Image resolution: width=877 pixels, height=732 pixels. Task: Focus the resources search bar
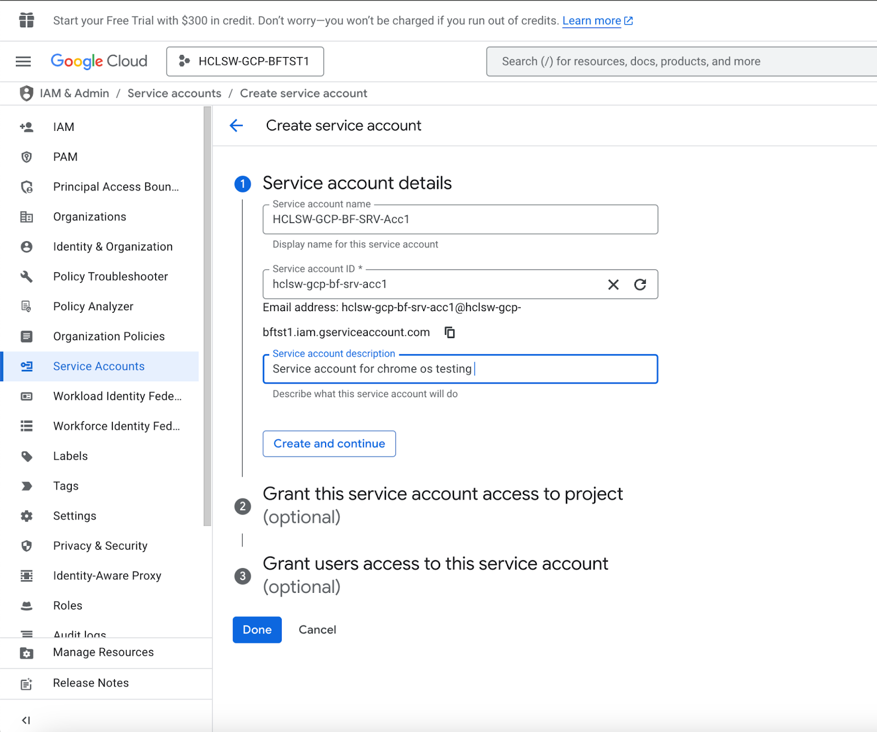click(x=680, y=61)
